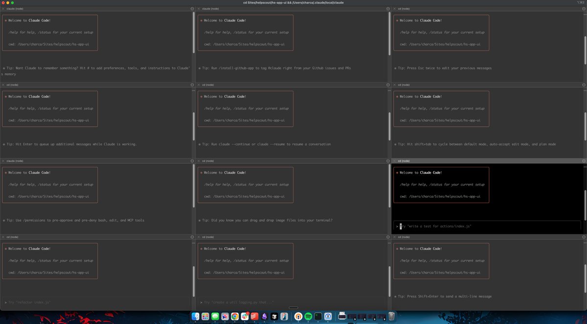The image size is (587, 324).
Task: Click scrollbar of the 'Want Claude to remember' pane
Action: (x=194, y=33)
